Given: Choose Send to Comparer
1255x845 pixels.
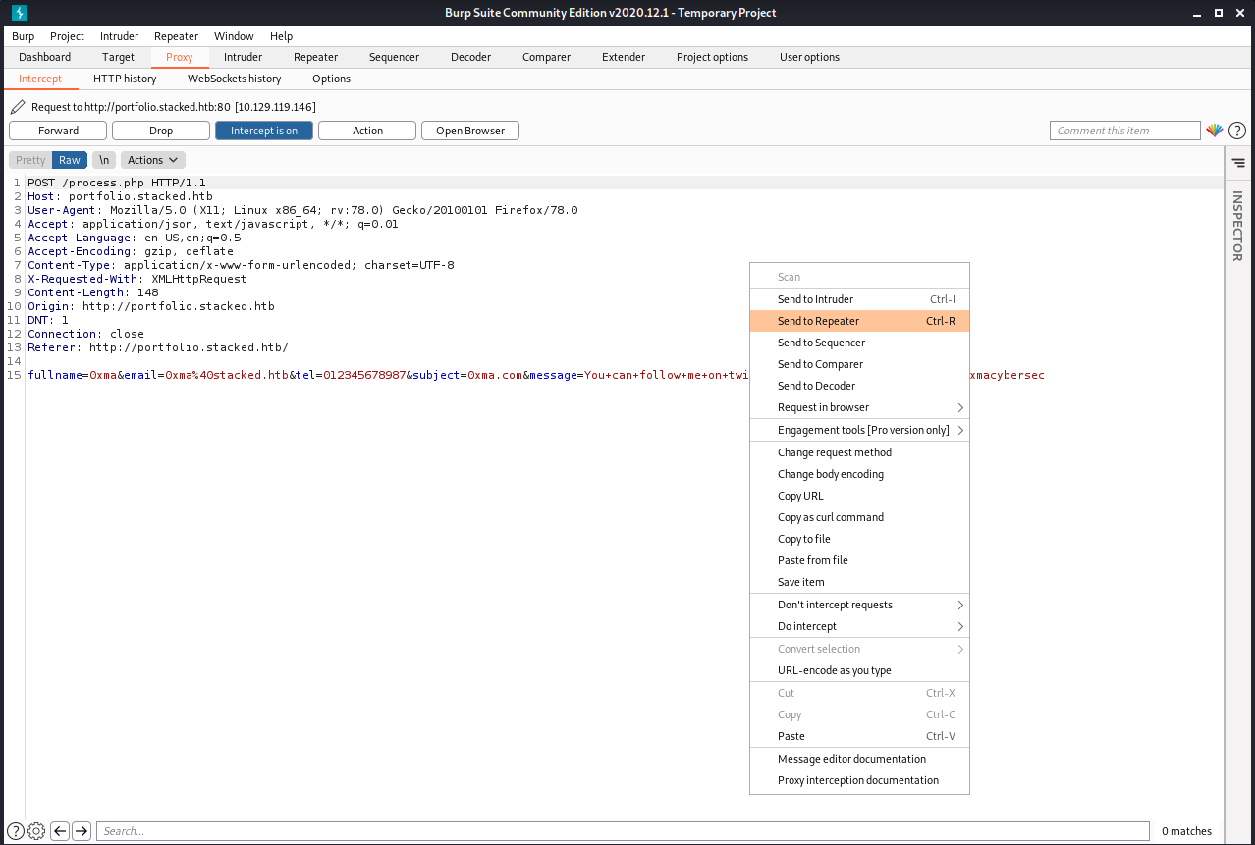Looking at the screenshot, I should (859, 364).
